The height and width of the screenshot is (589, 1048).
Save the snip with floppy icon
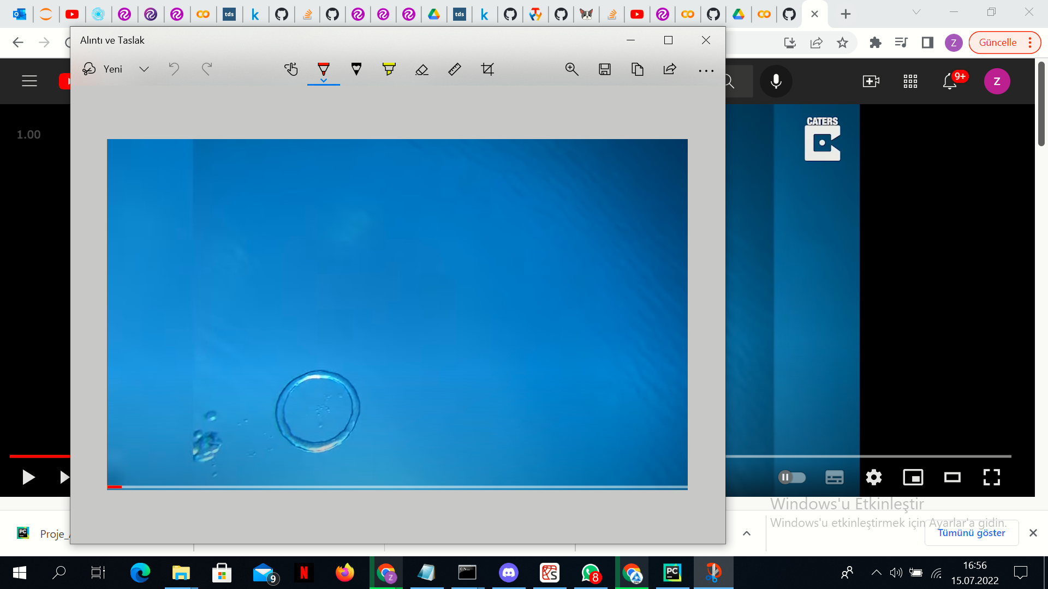pyautogui.click(x=604, y=69)
